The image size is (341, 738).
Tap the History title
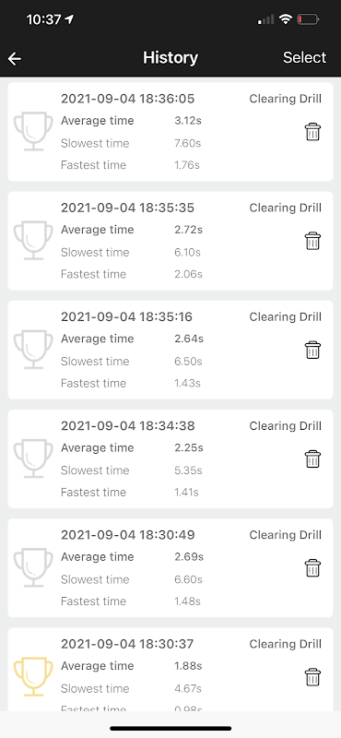tap(170, 58)
